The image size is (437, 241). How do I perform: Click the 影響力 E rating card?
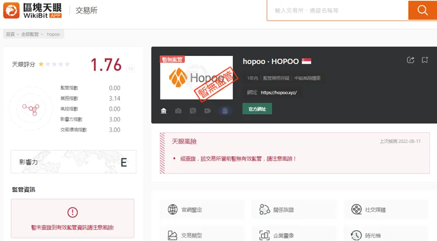(73, 162)
